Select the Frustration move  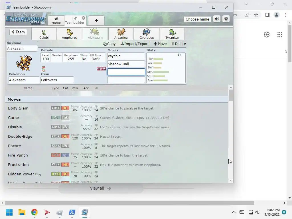(x=117, y=165)
